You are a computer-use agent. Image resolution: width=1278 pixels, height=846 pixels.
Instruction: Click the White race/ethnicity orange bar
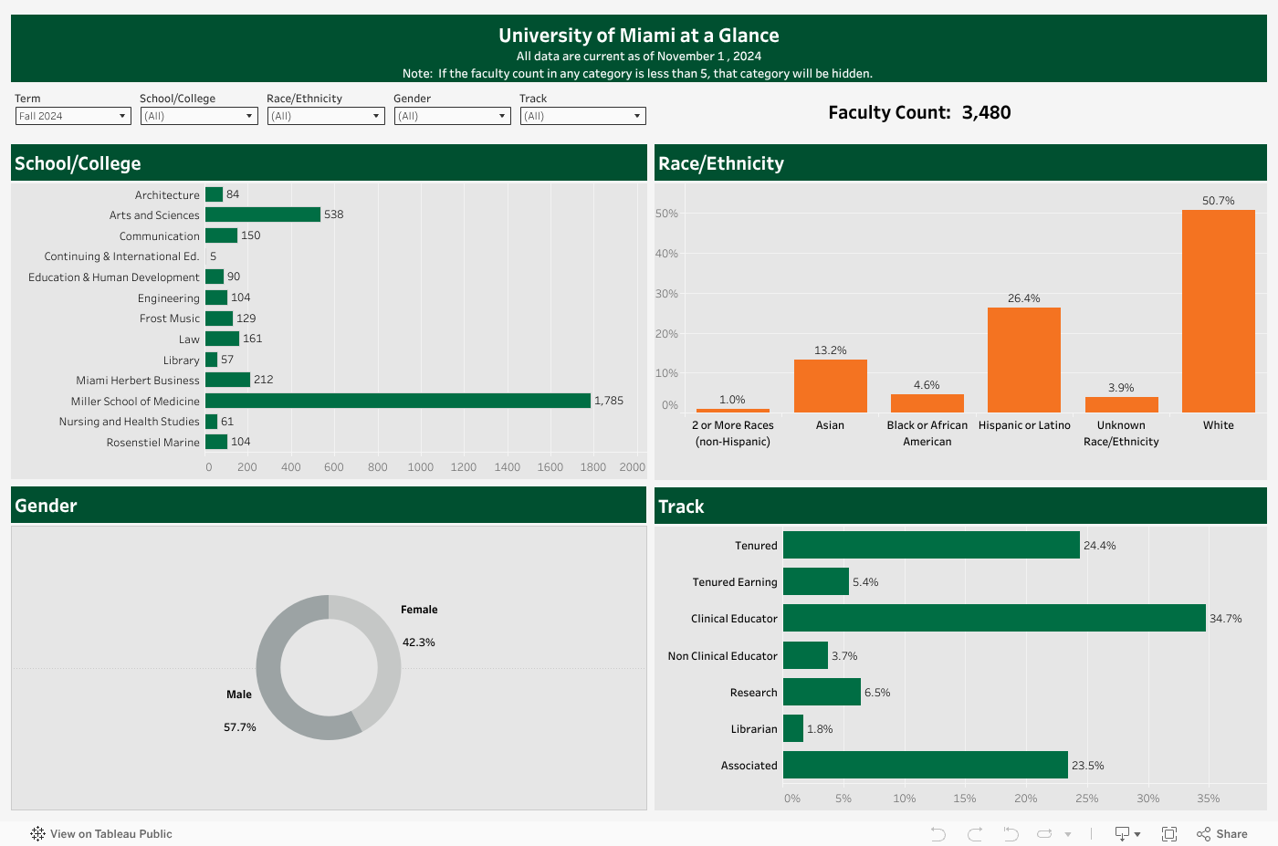pos(1218,311)
